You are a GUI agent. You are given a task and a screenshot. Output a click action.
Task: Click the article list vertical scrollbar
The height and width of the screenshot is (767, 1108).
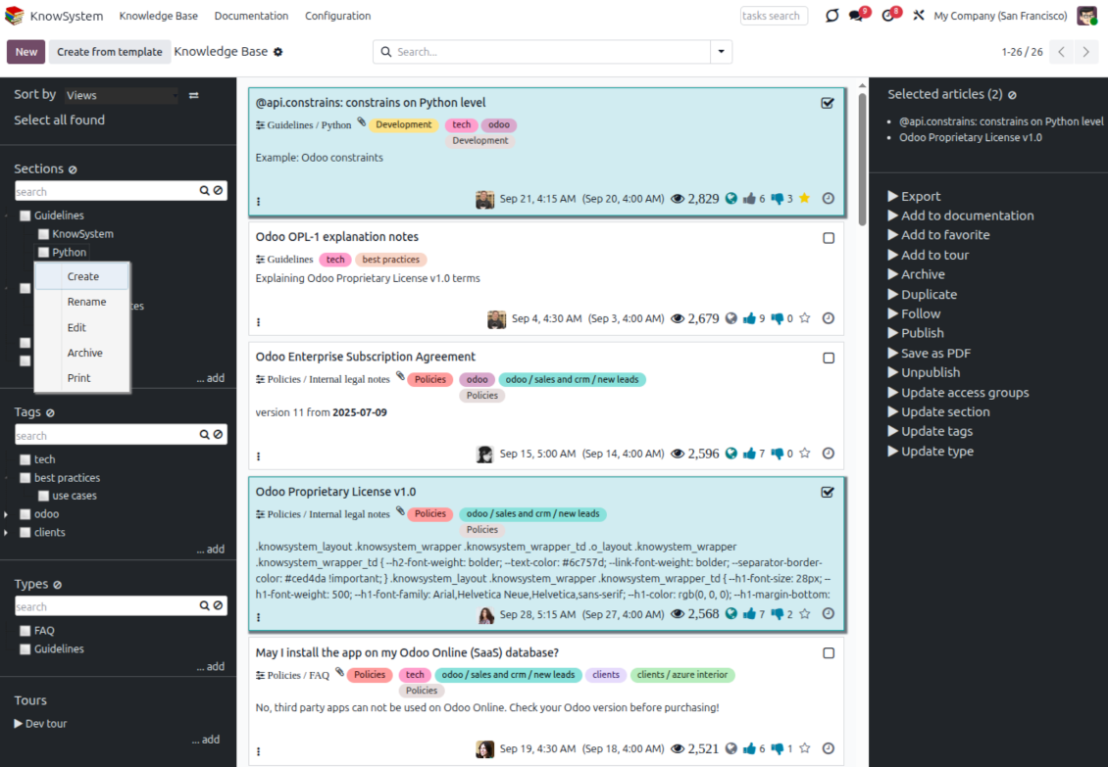[862, 159]
